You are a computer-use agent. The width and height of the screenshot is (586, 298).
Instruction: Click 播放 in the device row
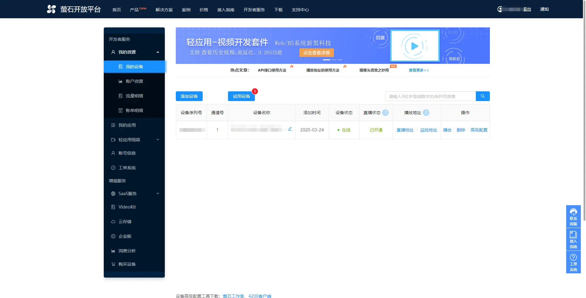coord(447,130)
